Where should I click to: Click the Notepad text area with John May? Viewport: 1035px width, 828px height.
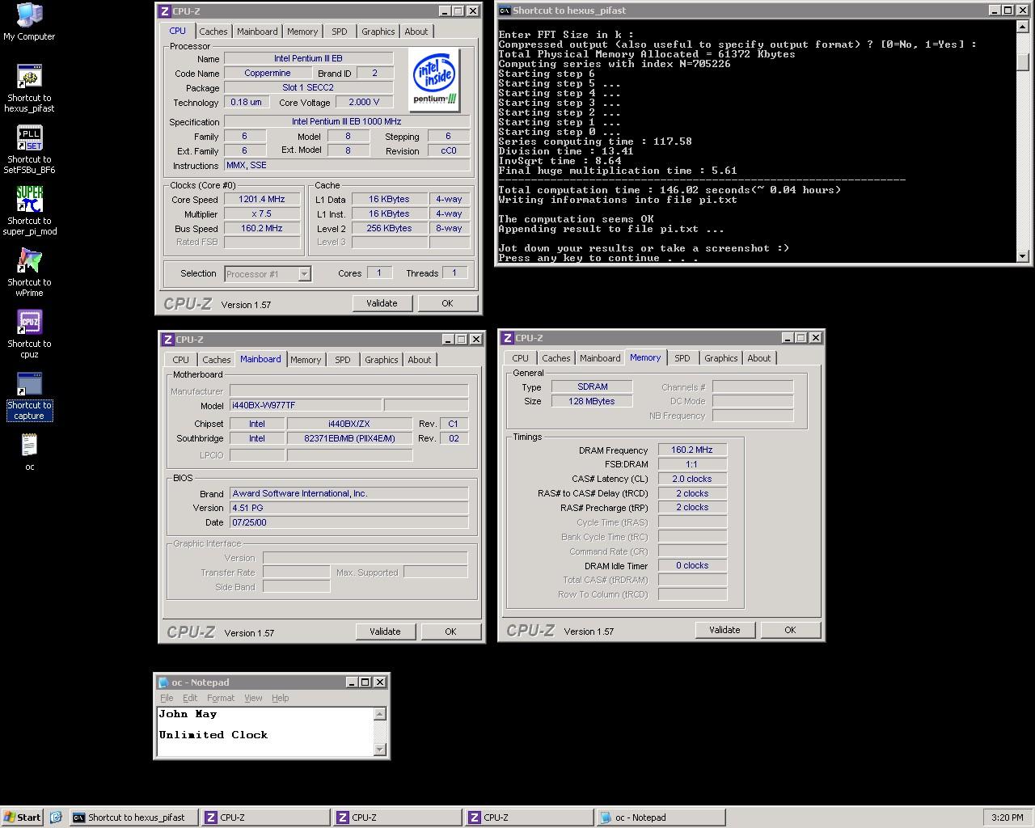[265, 731]
